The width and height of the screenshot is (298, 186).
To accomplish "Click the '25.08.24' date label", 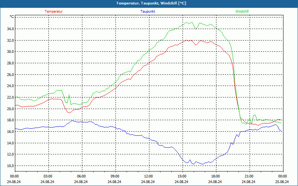I will pos(282,182).
